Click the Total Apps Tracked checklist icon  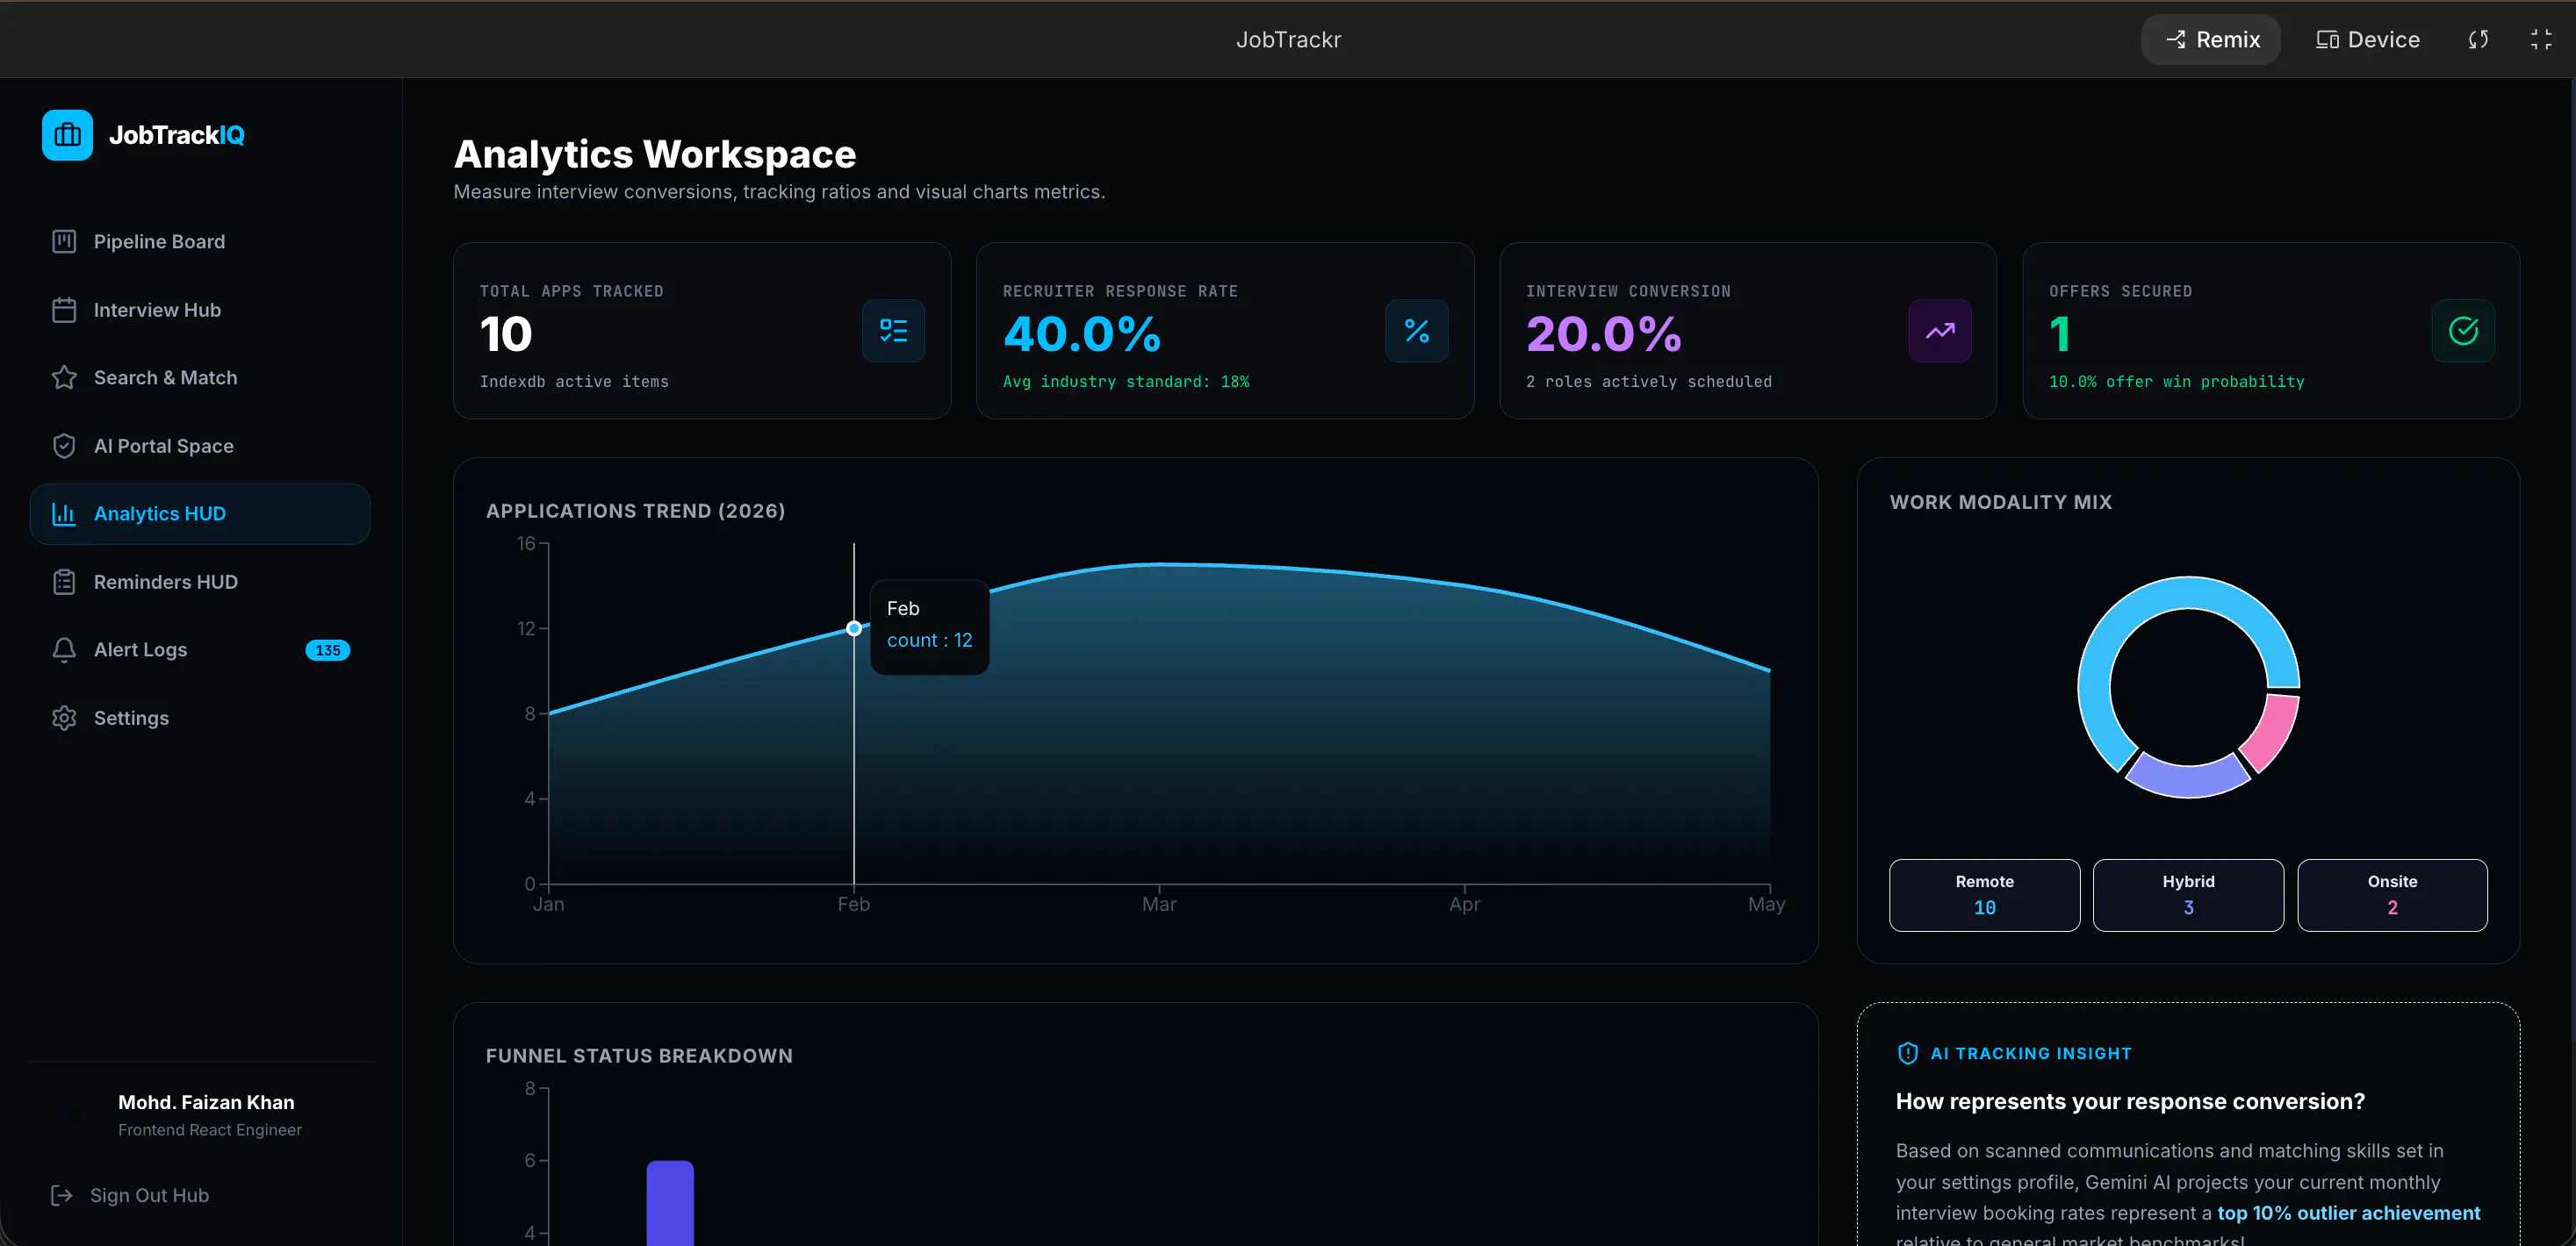tap(893, 331)
